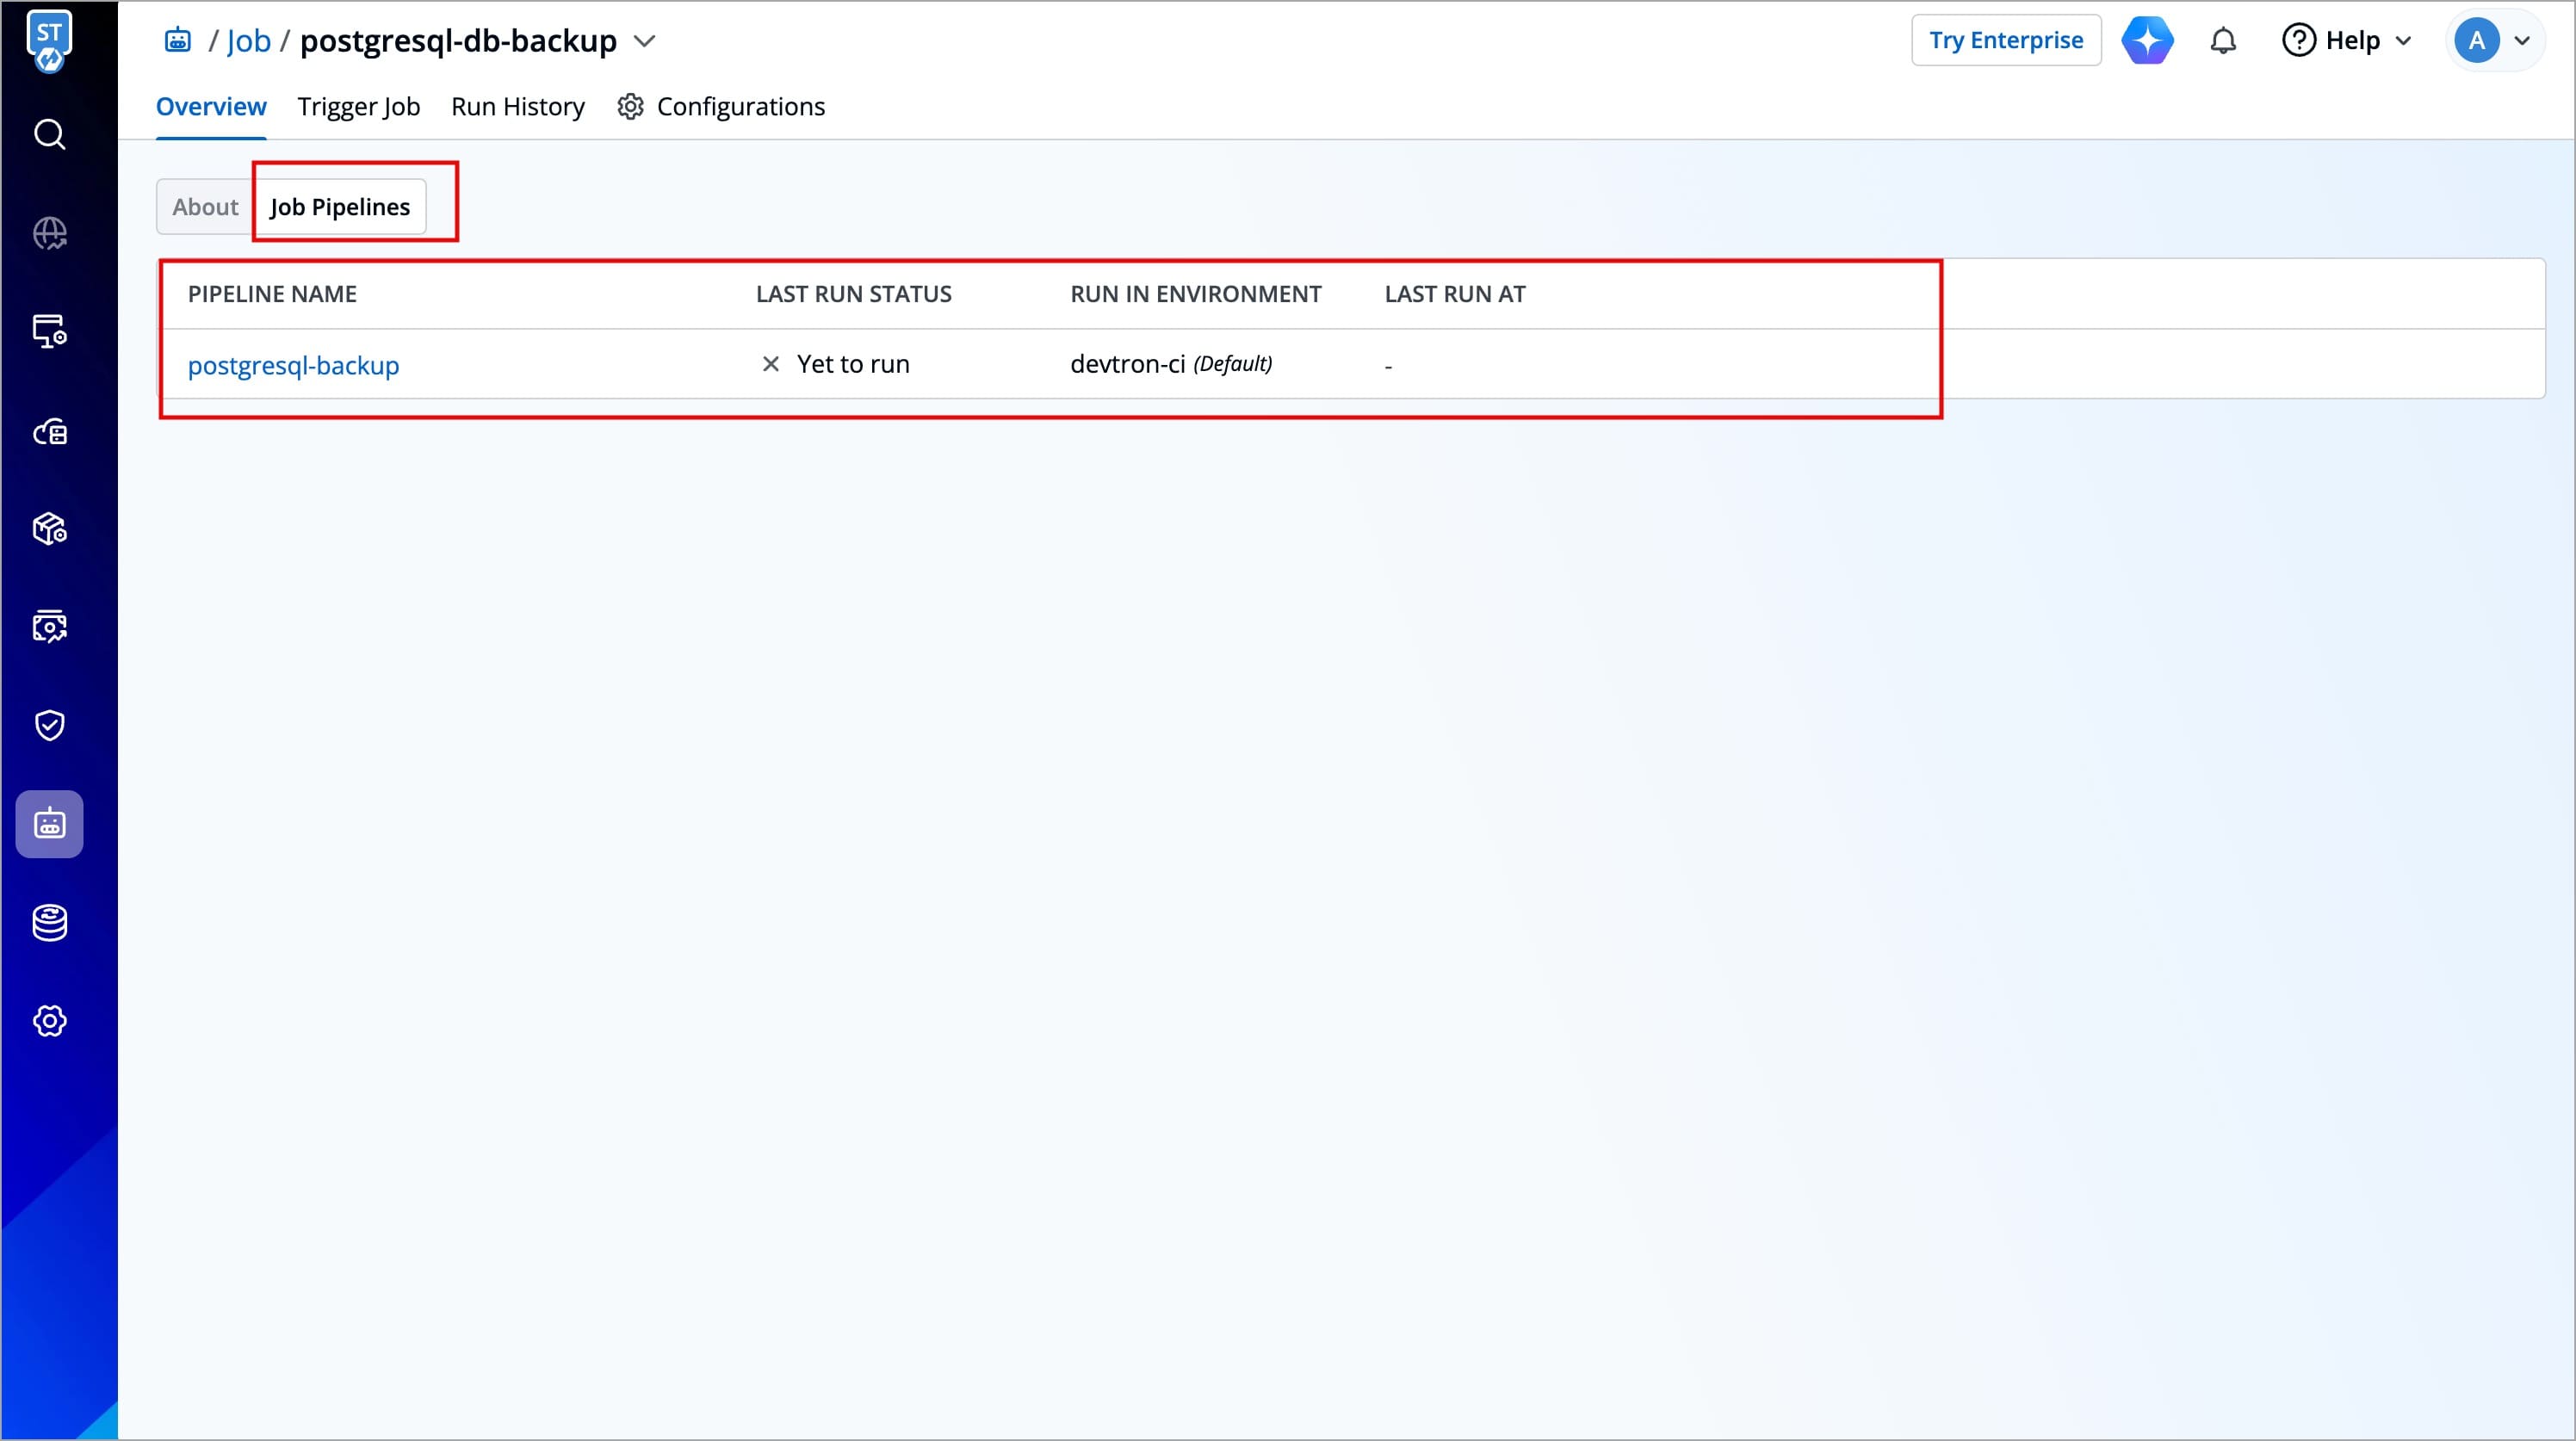Open the database stack sidebar icon
The height and width of the screenshot is (1441, 2576).
point(49,922)
